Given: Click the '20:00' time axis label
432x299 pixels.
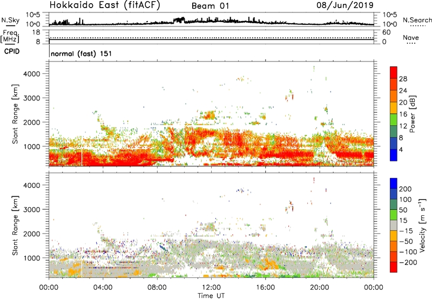Looking at the screenshot, I should pyautogui.click(x=319, y=288).
